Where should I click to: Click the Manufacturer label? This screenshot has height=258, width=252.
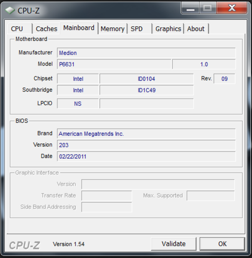tap(35, 52)
